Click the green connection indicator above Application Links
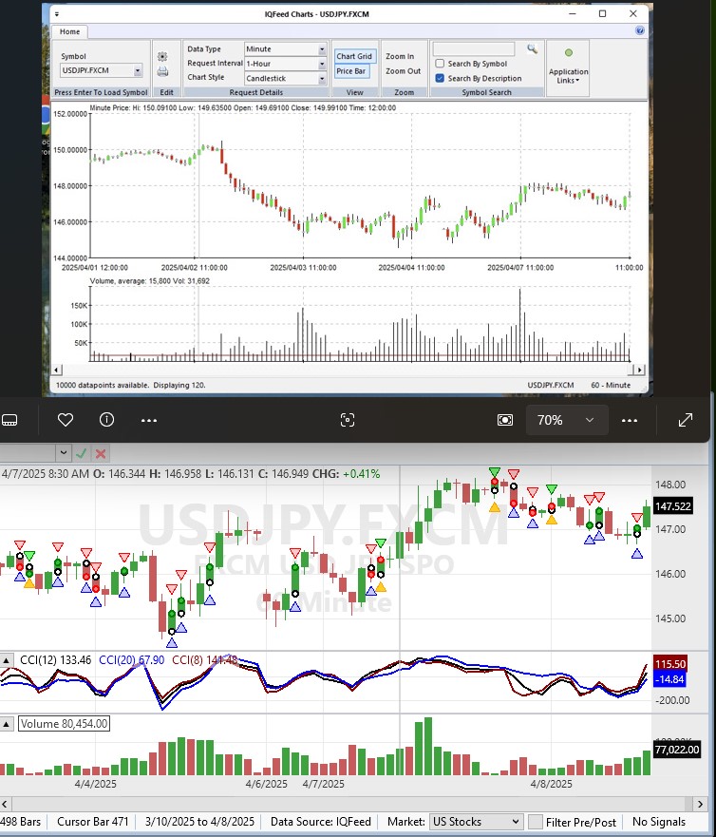The width and height of the screenshot is (716, 837). click(568, 53)
